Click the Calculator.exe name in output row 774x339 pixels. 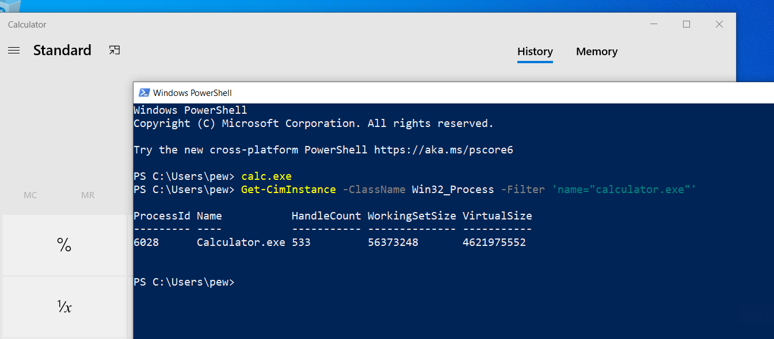[x=241, y=242]
